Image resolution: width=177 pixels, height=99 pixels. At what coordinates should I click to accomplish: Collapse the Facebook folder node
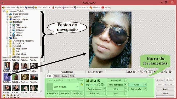tap(7, 46)
